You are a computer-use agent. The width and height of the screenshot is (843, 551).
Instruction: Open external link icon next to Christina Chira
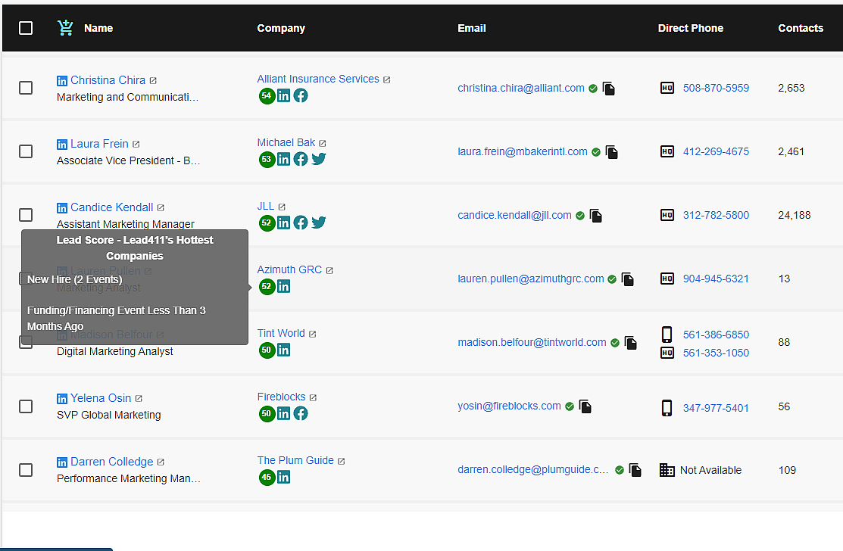pyautogui.click(x=153, y=80)
